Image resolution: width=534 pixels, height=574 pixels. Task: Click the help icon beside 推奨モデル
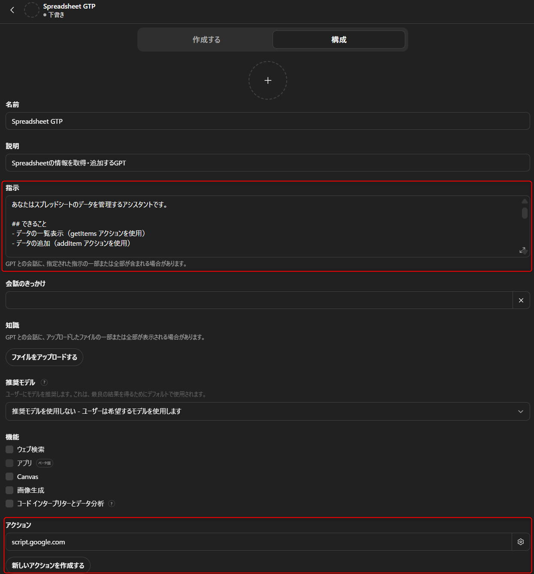tap(44, 382)
